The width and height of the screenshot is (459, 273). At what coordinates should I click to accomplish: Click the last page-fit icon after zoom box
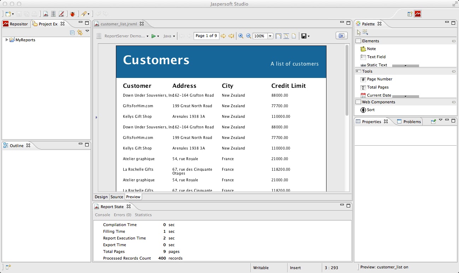pos(294,36)
